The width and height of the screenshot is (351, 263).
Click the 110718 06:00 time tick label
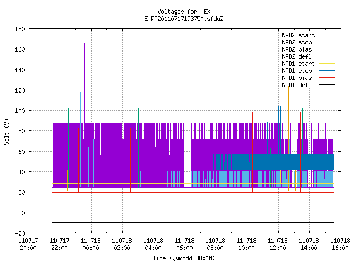[184, 244]
